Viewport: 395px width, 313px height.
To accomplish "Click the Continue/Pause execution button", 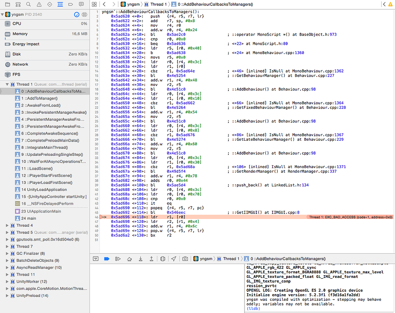I will click(118, 259).
